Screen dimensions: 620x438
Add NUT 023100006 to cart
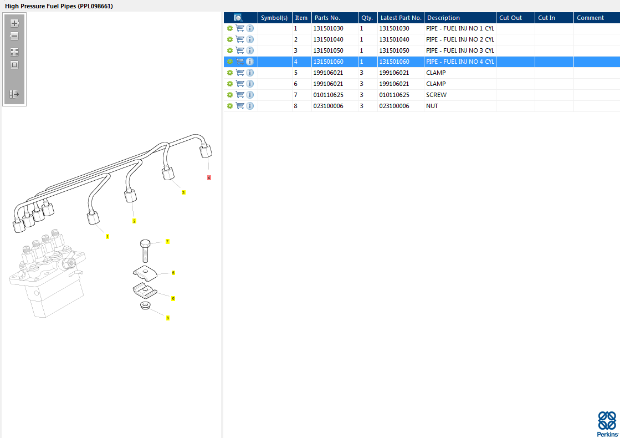click(x=239, y=106)
